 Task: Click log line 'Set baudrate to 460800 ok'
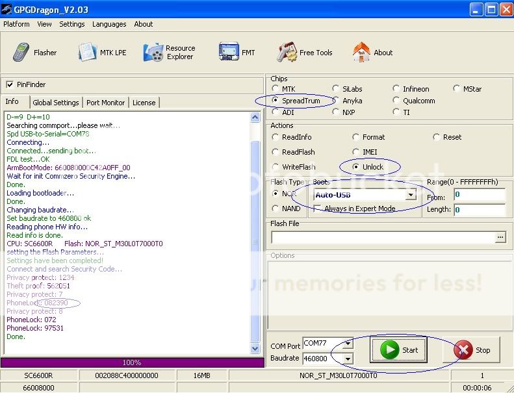(49, 218)
